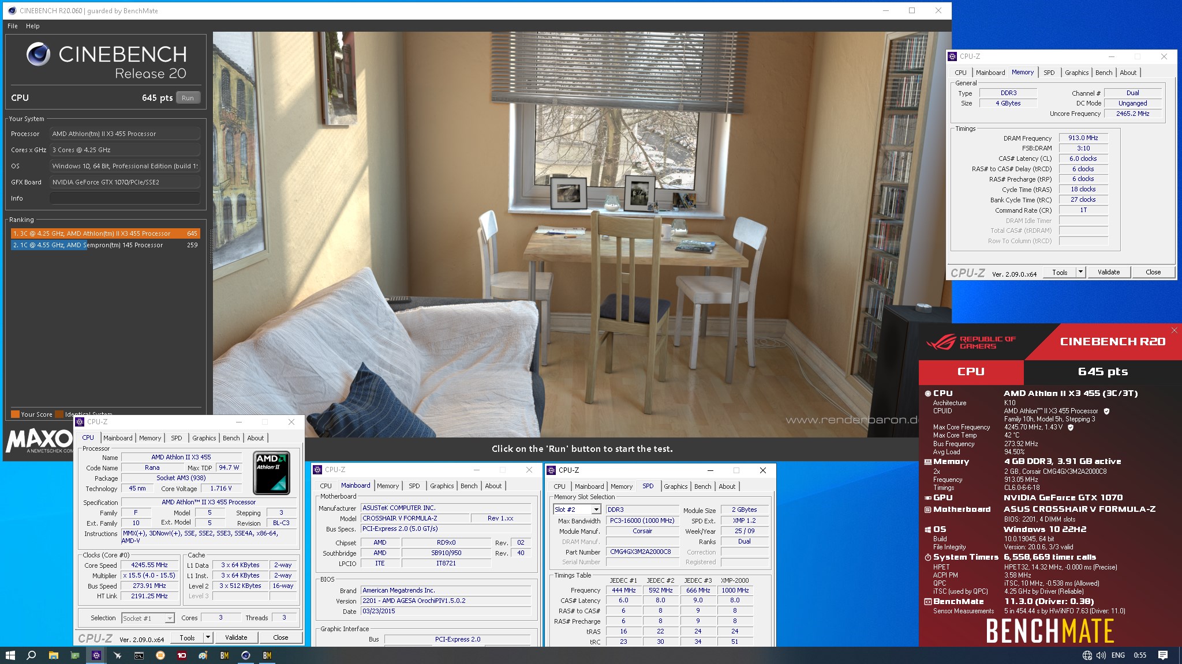The height and width of the screenshot is (664, 1182).
Task: Open taskbar Search magnifier
Action: point(32,655)
